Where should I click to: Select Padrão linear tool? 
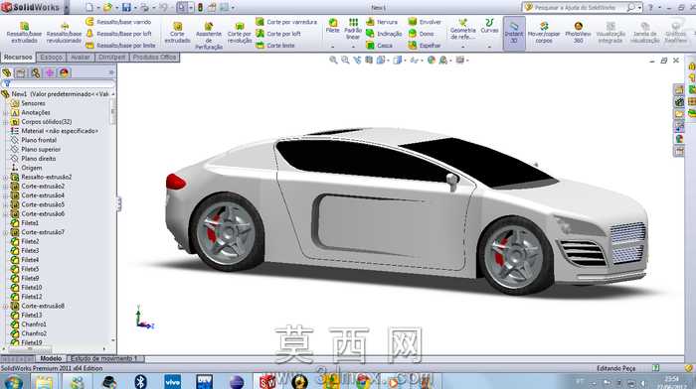(x=353, y=29)
